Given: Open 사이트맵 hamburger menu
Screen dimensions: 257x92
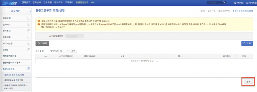Looking at the screenshot, I should 251,3.
